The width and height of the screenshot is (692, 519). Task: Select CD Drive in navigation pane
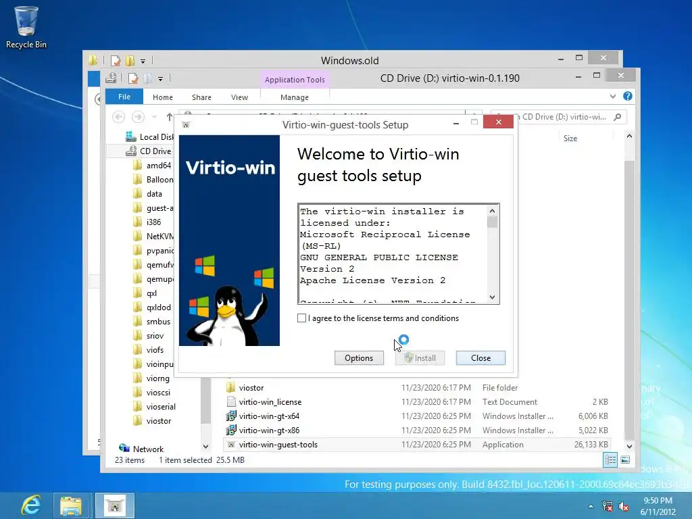tap(148, 151)
